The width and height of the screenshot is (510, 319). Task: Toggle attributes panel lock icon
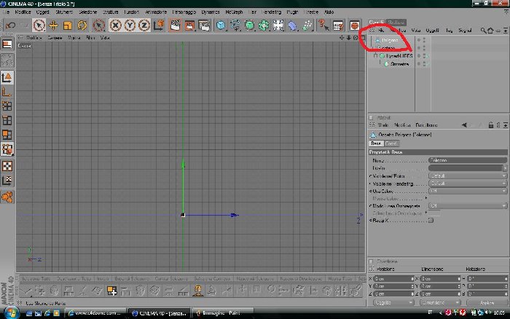coord(491,125)
